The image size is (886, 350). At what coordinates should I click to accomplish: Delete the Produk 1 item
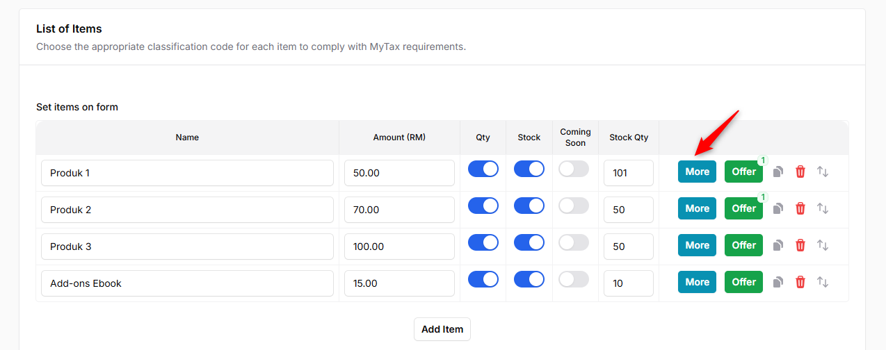coord(800,172)
